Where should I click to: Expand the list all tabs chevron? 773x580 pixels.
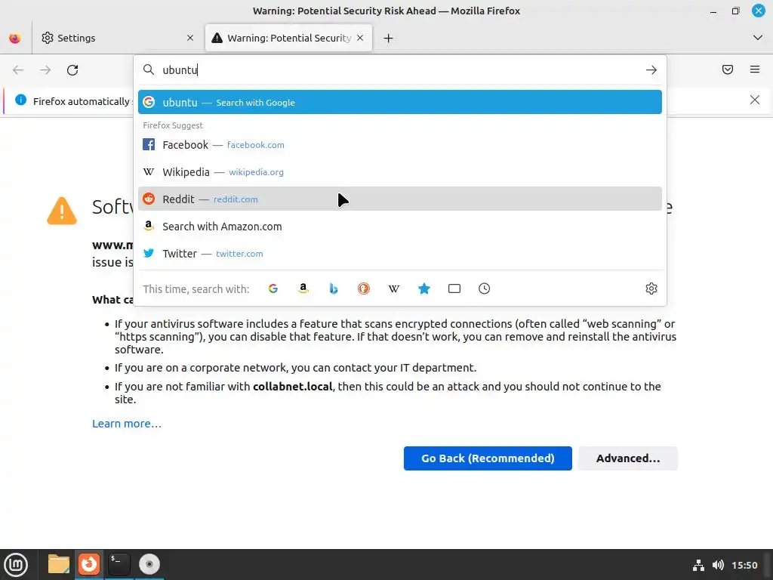click(x=758, y=38)
